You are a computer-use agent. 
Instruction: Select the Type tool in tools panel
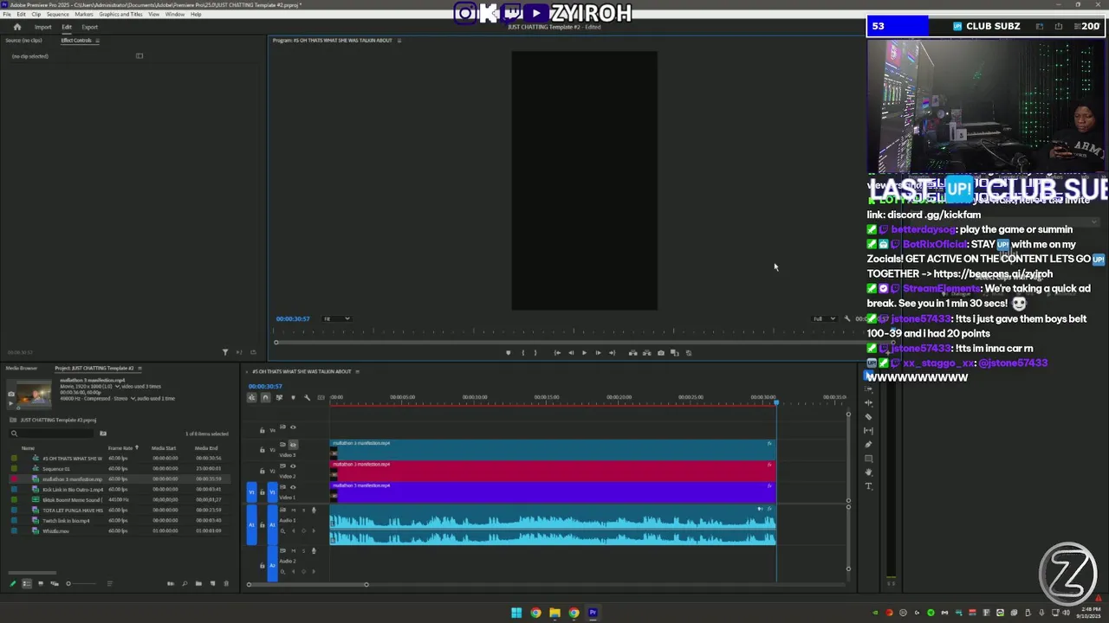869,485
